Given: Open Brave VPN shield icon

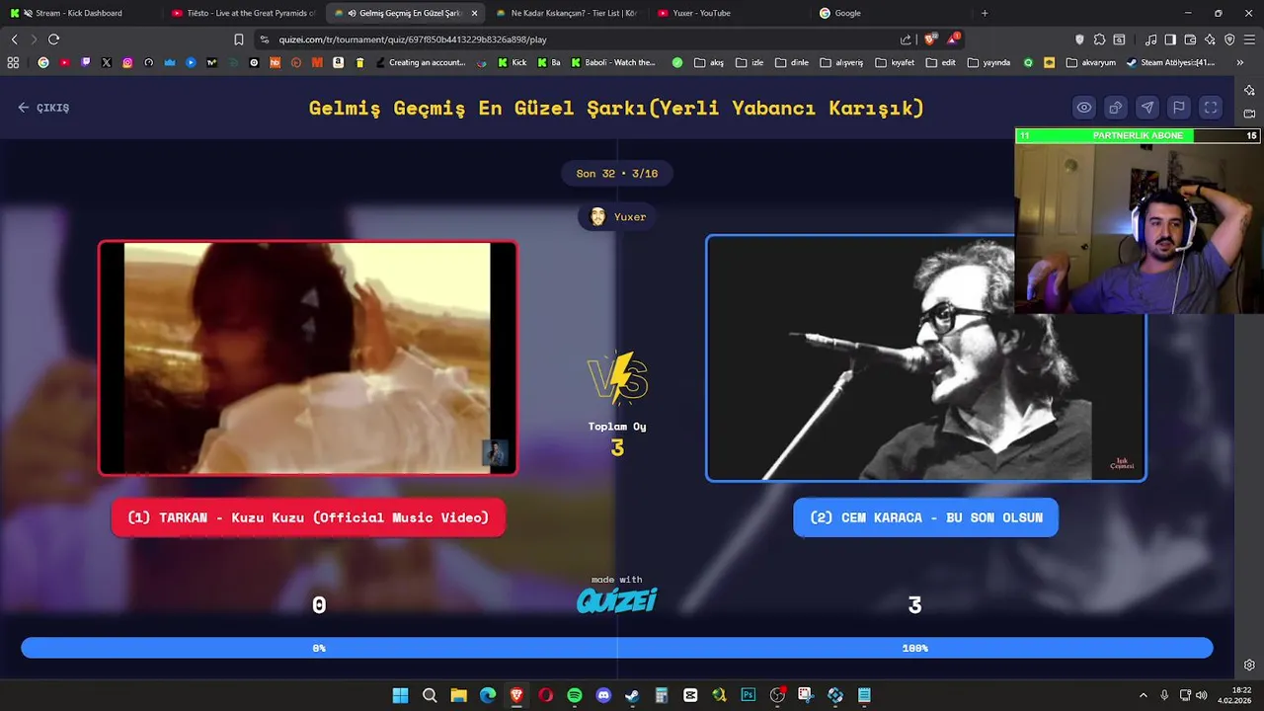Looking at the screenshot, I should (1229, 39).
